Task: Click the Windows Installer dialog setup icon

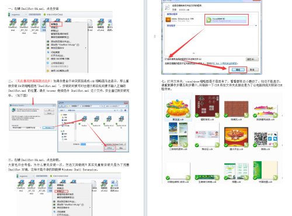Action: point(13,110)
